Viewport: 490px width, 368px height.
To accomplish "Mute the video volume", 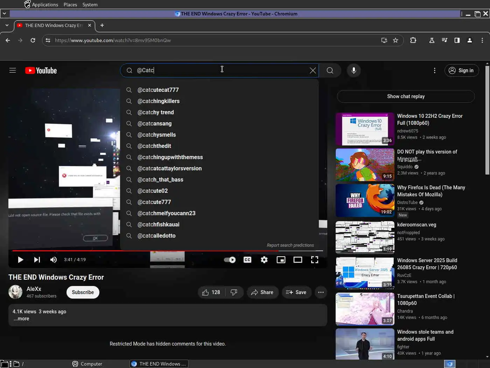I will coord(54,260).
